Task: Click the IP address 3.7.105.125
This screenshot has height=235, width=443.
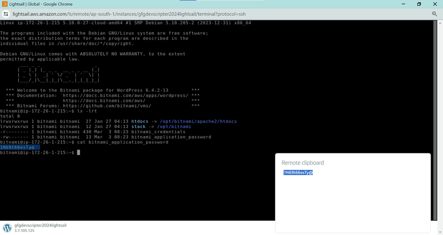Action: coord(24,231)
